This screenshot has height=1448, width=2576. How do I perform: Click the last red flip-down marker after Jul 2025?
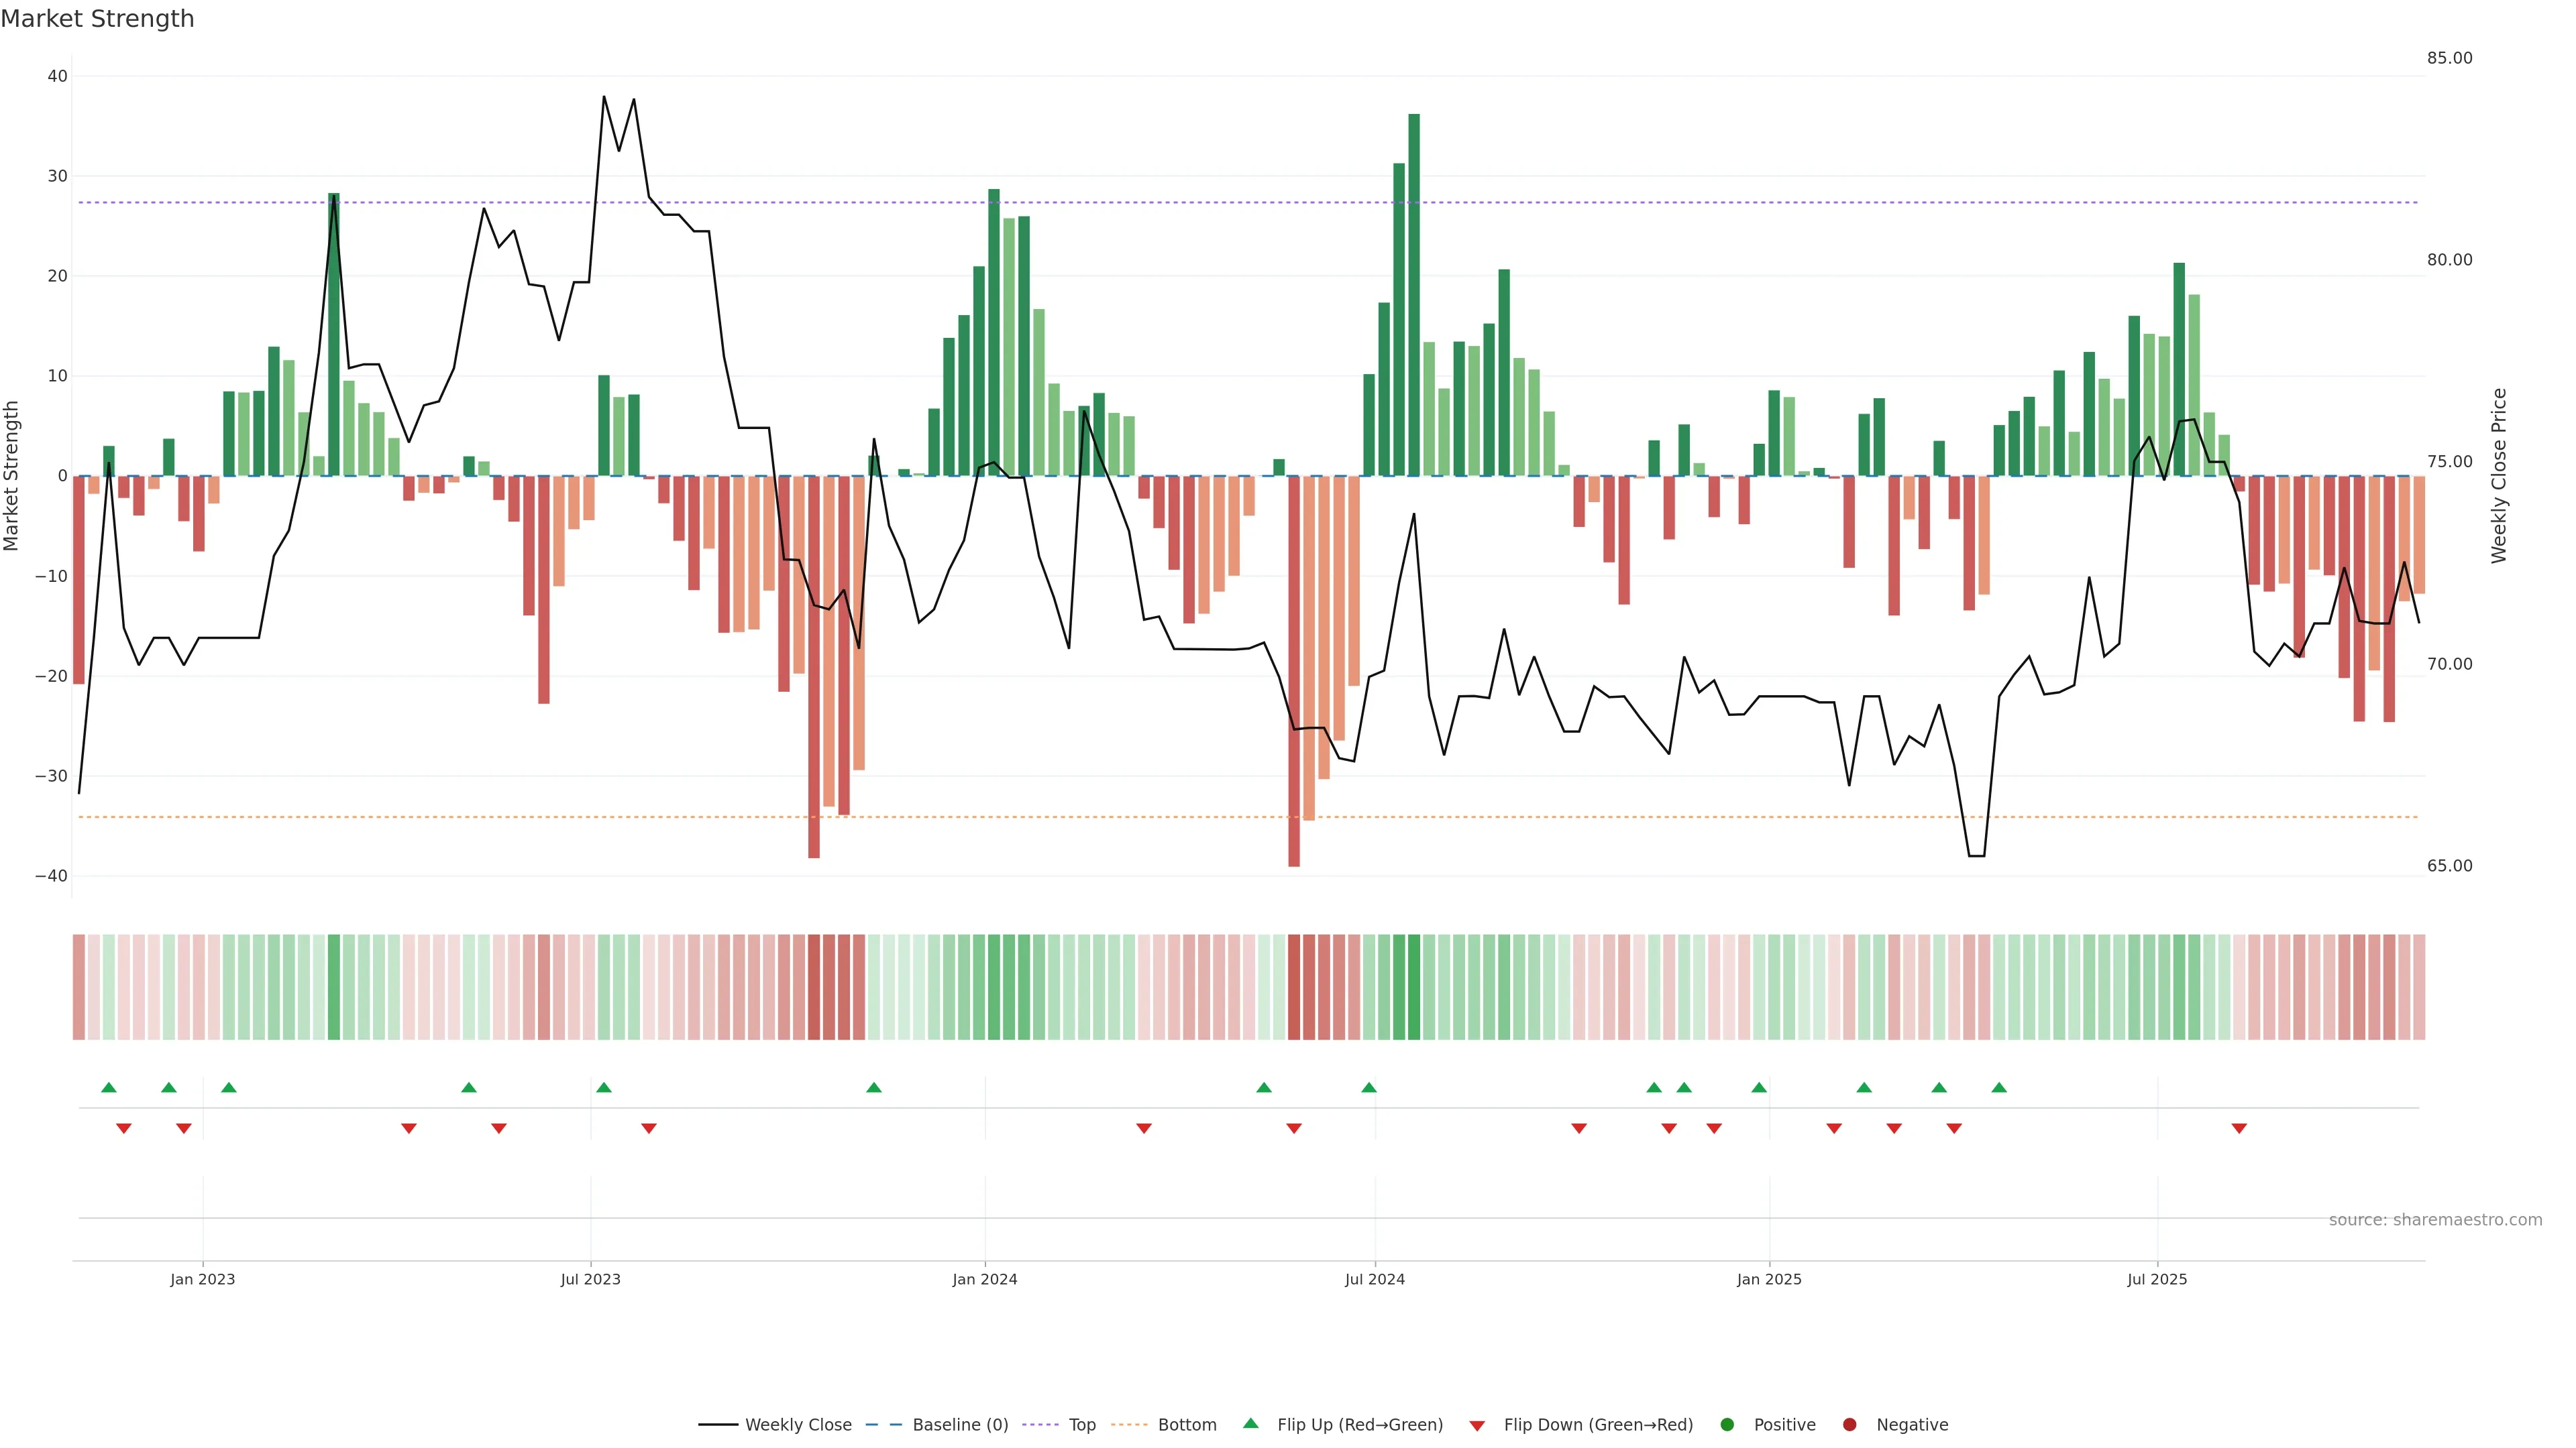tap(2239, 1128)
